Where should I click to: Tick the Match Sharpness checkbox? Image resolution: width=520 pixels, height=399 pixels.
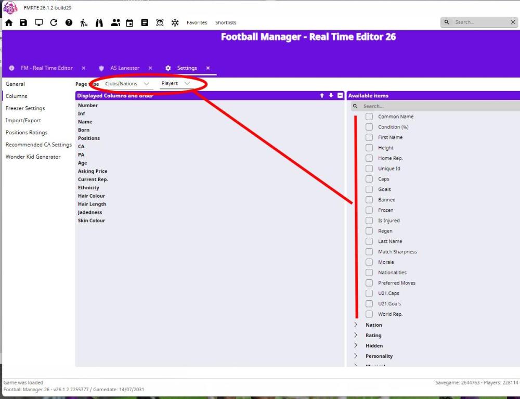[x=369, y=252]
